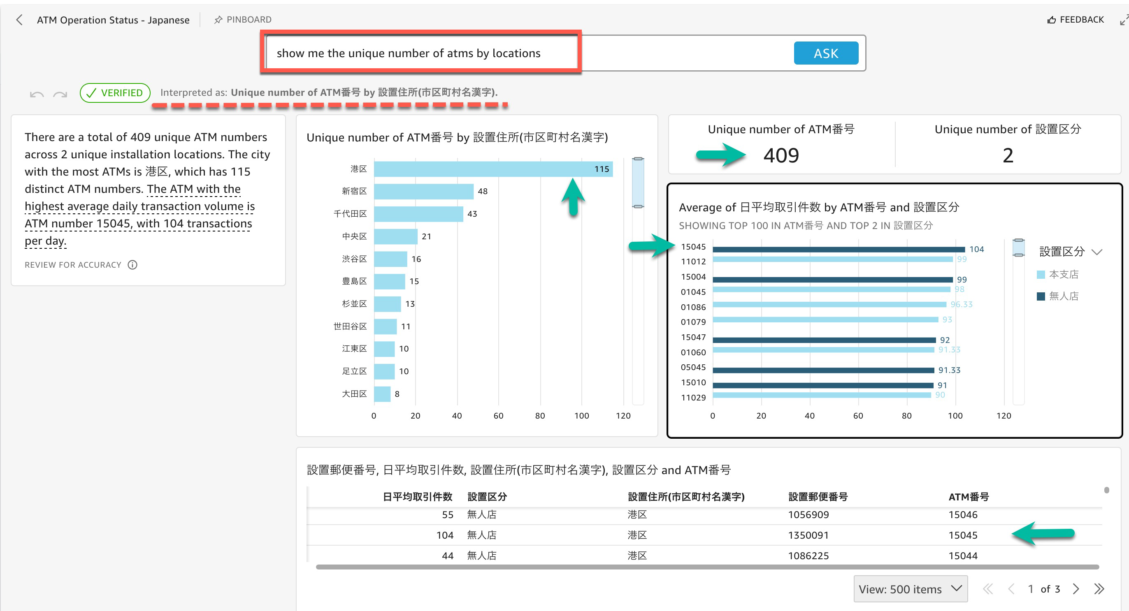
Task: Click the Review for Accuracy info icon
Action: pyautogui.click(x=132, y=264)
